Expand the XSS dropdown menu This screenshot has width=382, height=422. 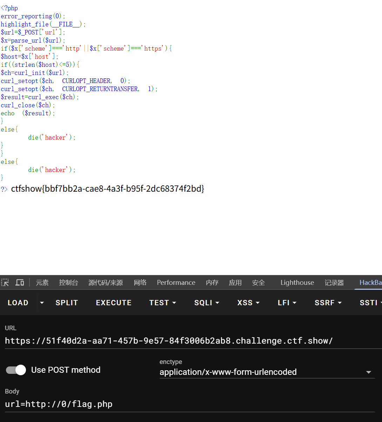pyautogui.click(x=248, y=303)
